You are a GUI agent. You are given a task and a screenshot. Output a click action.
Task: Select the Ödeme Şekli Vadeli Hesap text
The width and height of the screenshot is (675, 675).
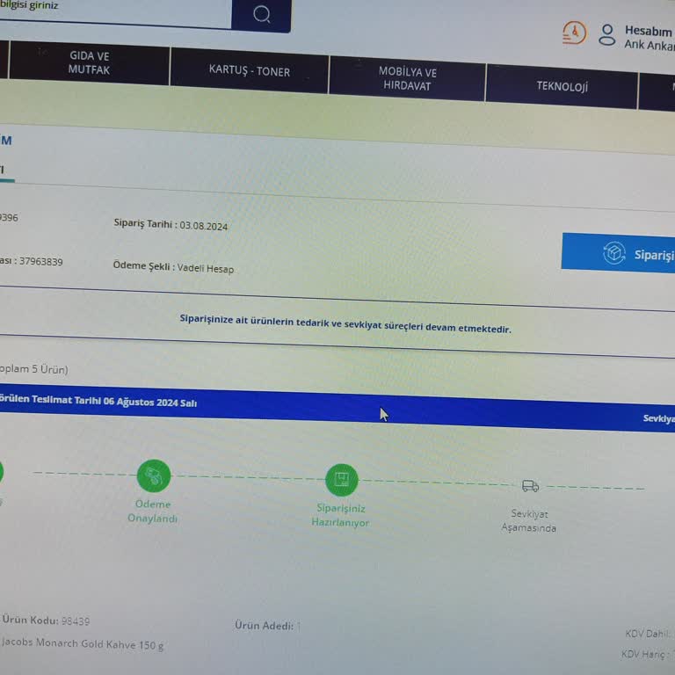click(173, 267)
